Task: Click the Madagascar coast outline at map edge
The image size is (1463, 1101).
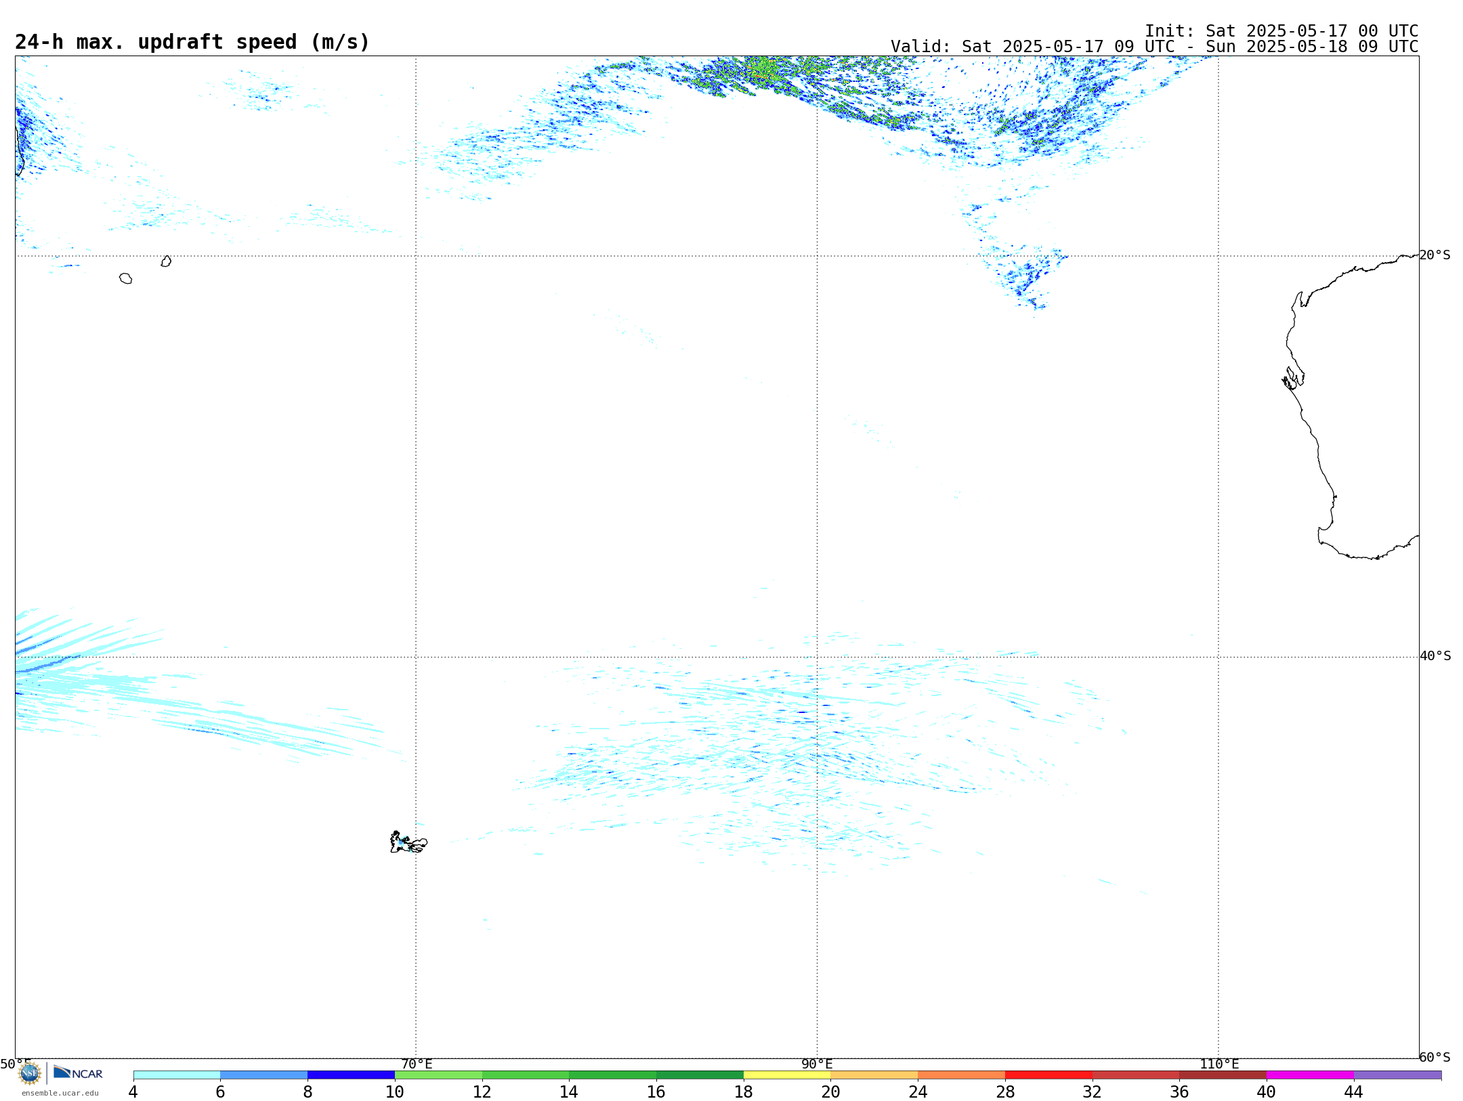Action: click(20, 150)
